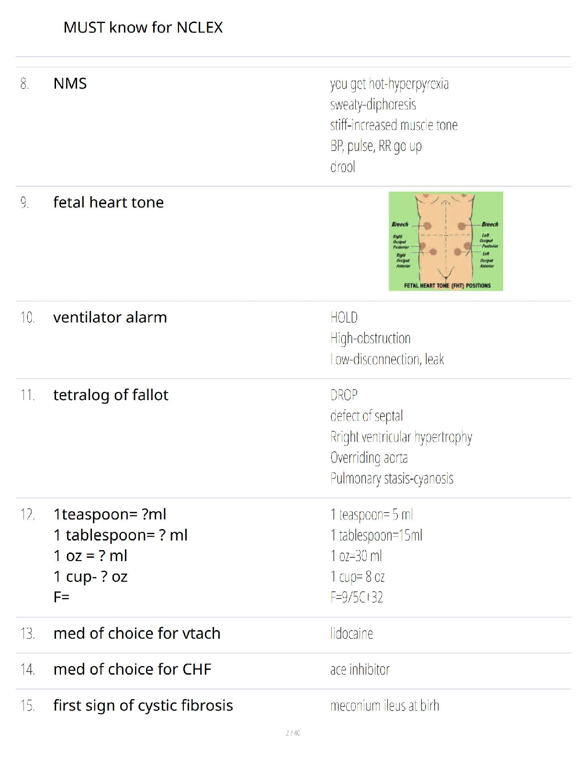Click the "HOLD" mnemonic text
Screen dimensions: 586x759
344,317
